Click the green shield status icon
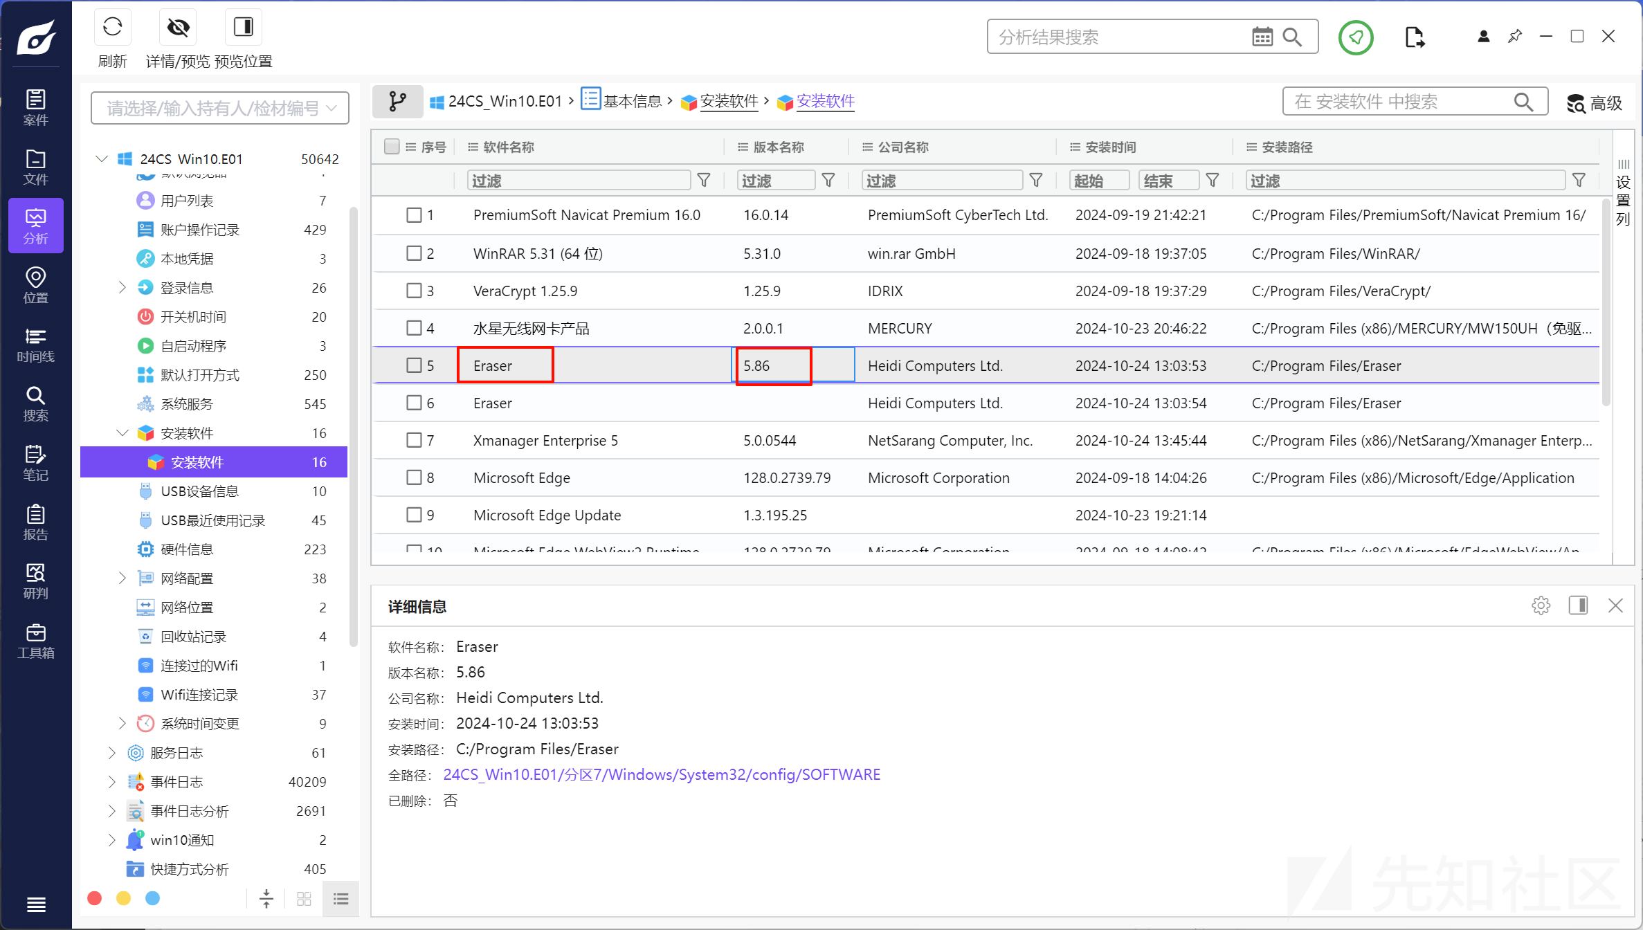The height and width of the screenshot is (930, 1643). coord(1356,37)
